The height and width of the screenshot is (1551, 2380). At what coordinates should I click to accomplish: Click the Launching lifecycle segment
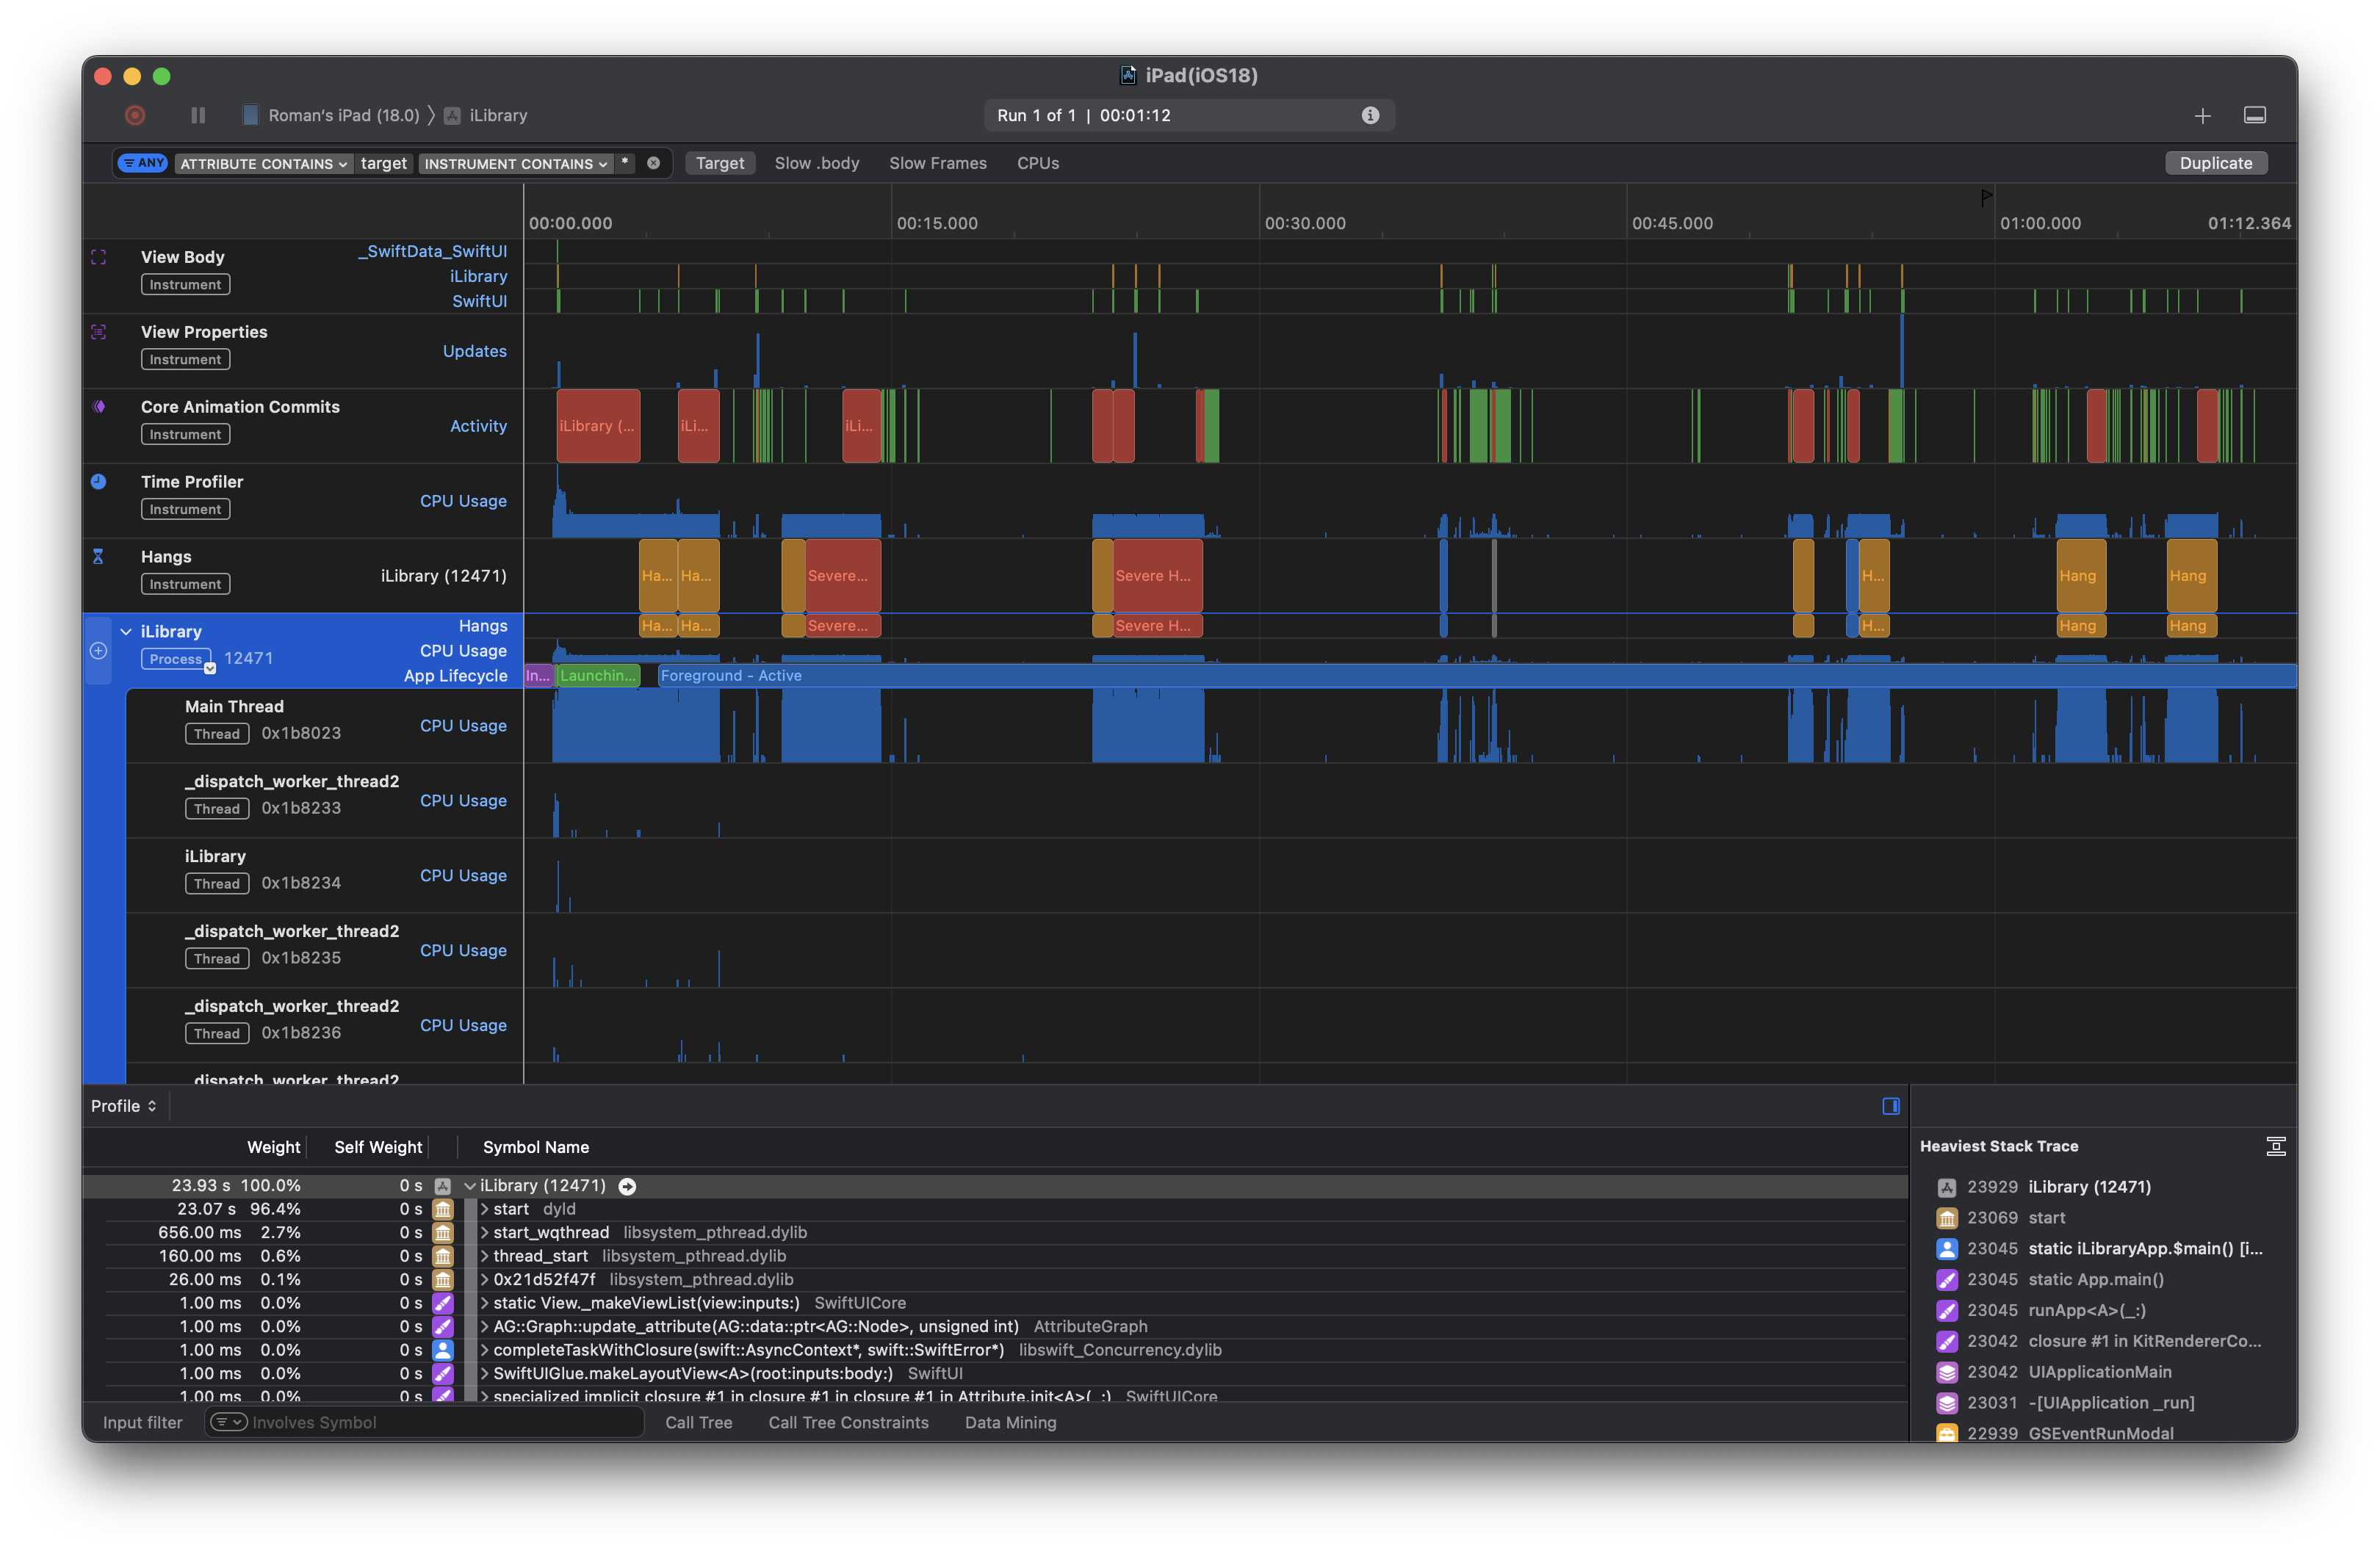pyautogui.click(x=598, y=676)
